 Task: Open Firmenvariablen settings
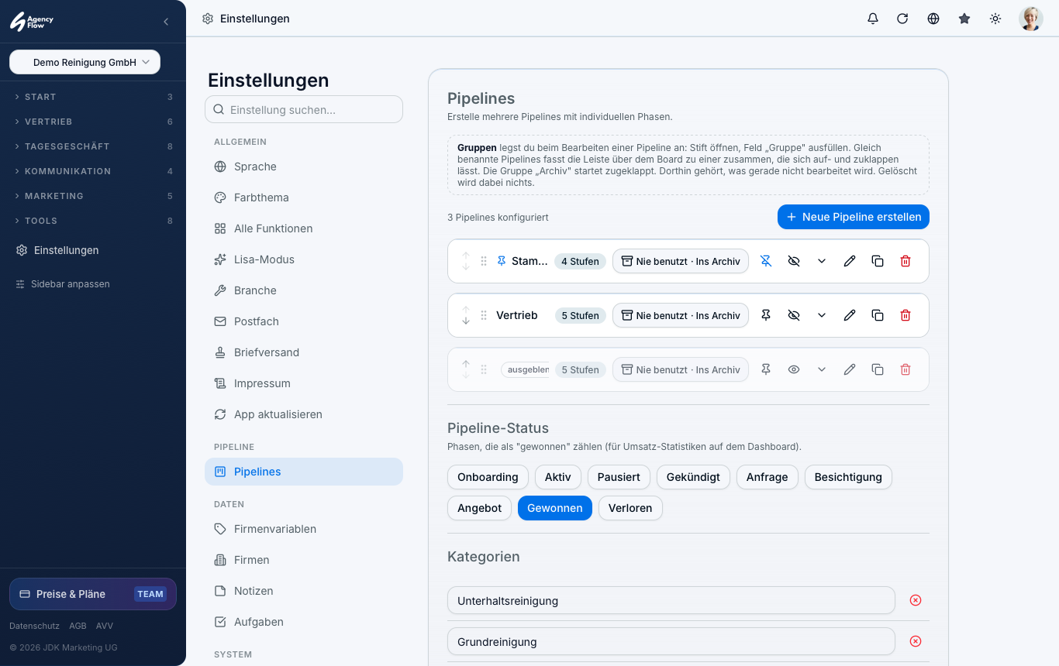(304, 529)
